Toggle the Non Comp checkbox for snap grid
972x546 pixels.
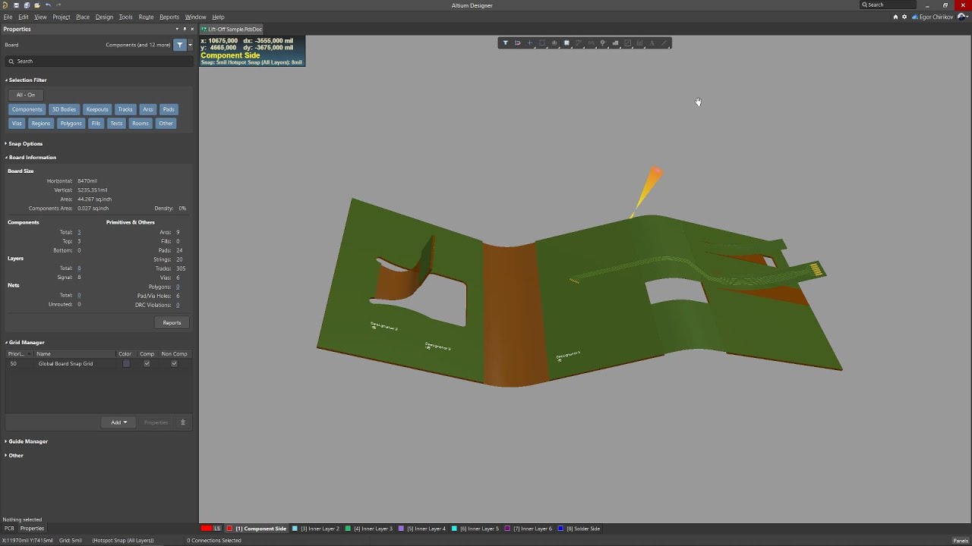(174, 364)
